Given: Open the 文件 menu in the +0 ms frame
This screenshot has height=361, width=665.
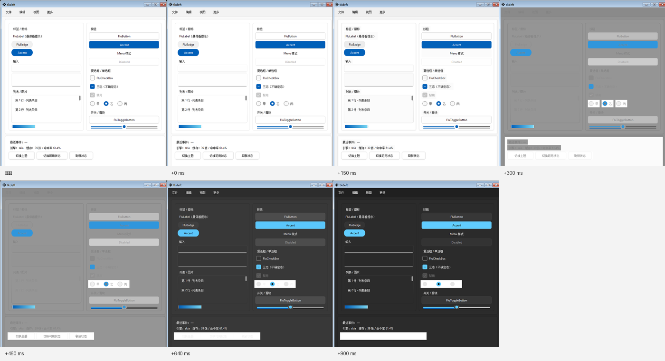Looking at the screenshot, I should point(175,12).
